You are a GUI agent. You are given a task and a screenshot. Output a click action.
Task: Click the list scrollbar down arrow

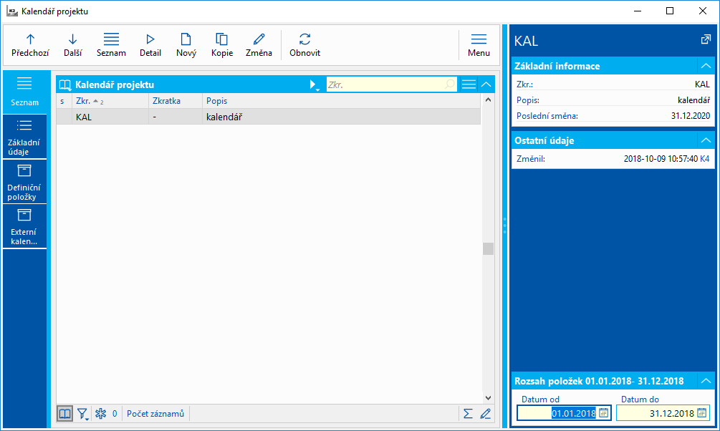[488, 398]
